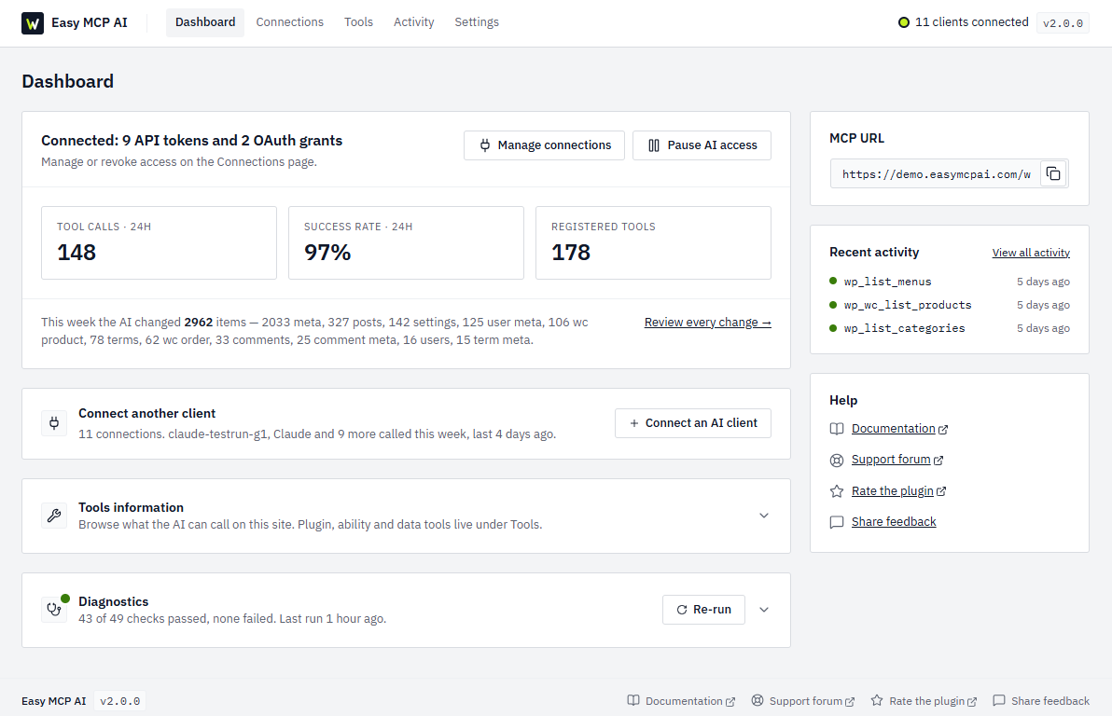Click the footer speech bubble icon beside Share feedback

pyautogui.click(x=999, y=700)
